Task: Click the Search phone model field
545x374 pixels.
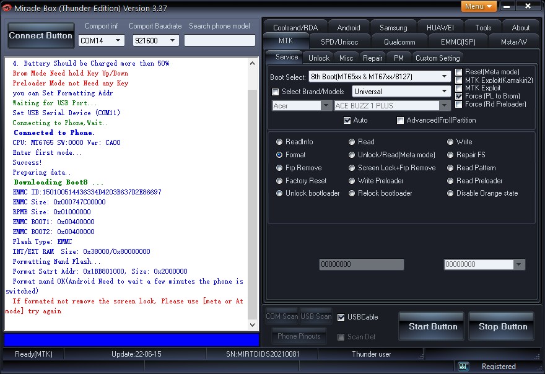Action: click(x=220, y=40)
